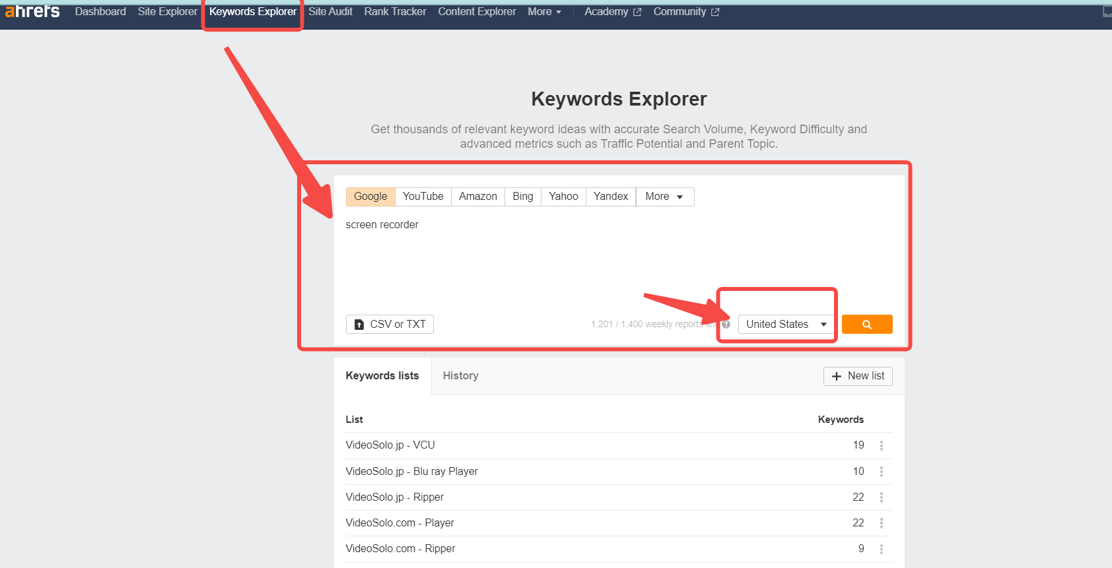Open the options menu for VideoSolo.com - Player
Screen dimensions: 1112x568
pos(882,523)
